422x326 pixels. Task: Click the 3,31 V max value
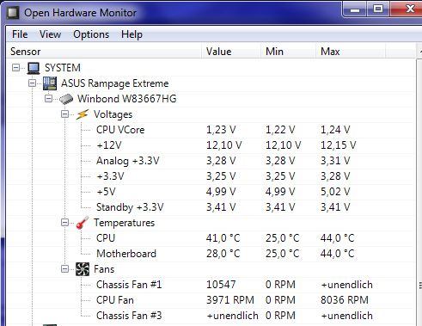[x=335, y=161]
